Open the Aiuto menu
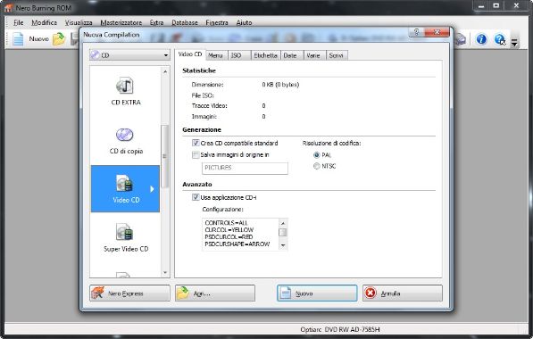 [x=244, y=22]
